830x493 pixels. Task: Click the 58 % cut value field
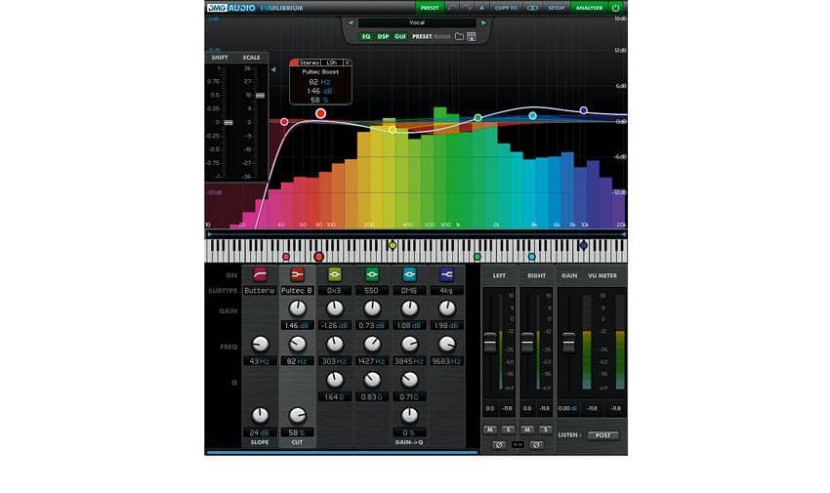(297, 432)
